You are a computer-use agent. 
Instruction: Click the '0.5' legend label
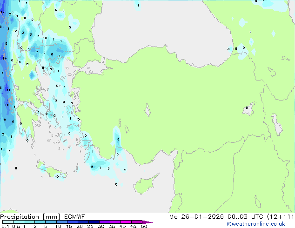(x=16, y=226)
